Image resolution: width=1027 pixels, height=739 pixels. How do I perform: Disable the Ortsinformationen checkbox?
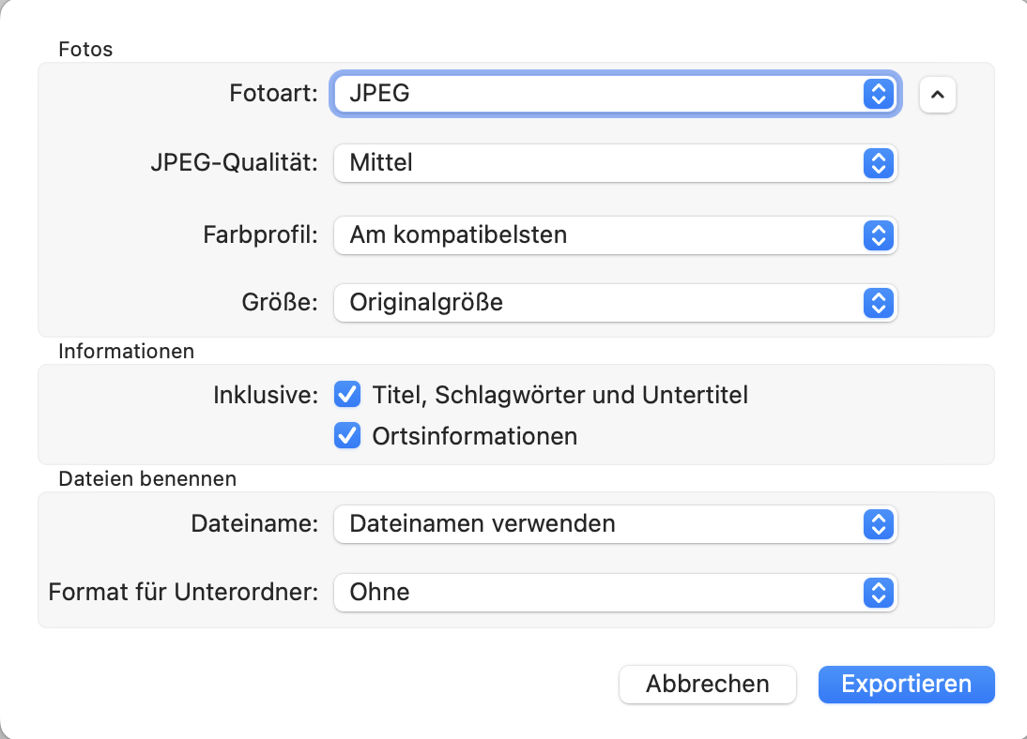click(348, 436)
